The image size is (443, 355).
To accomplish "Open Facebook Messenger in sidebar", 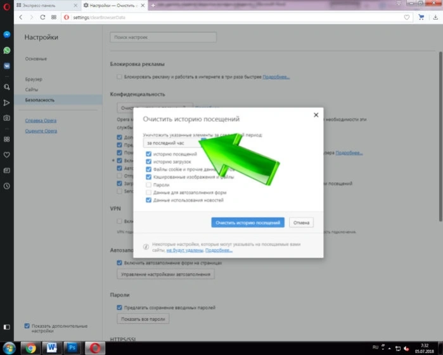I will pos(7,34).
